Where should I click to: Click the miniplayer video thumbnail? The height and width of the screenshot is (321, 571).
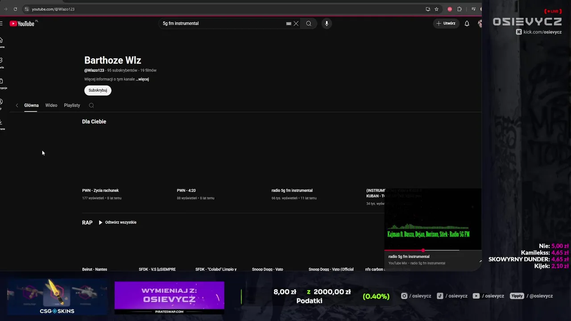[433, 219]
